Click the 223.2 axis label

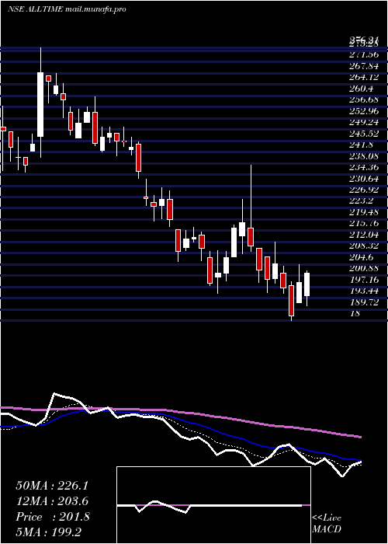(x=362, y=201)
